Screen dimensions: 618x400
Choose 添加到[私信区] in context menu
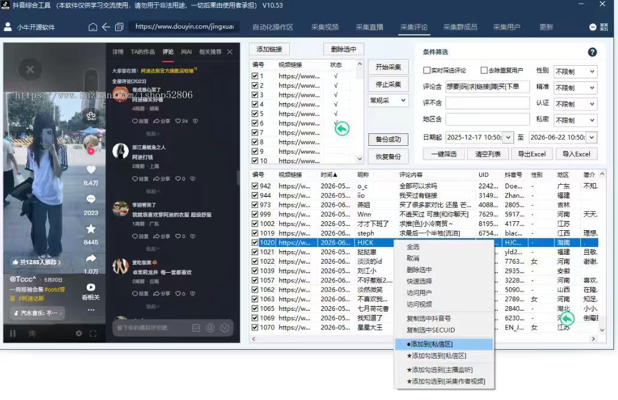pos(444,344)
